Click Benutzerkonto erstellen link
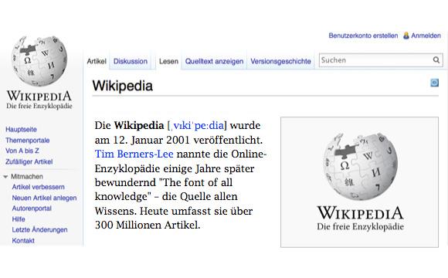This screenshot has width=448, height=278. point(363,36)
